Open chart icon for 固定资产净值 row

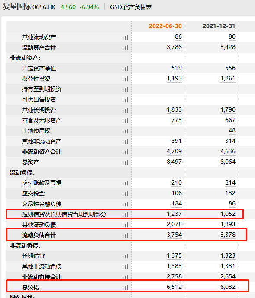coord(125,69)
